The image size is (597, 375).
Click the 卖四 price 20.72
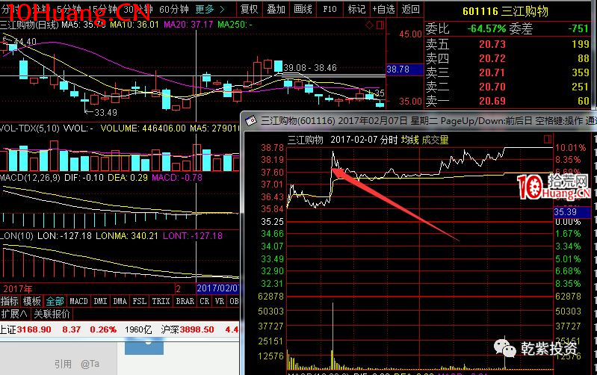point(492,58)
